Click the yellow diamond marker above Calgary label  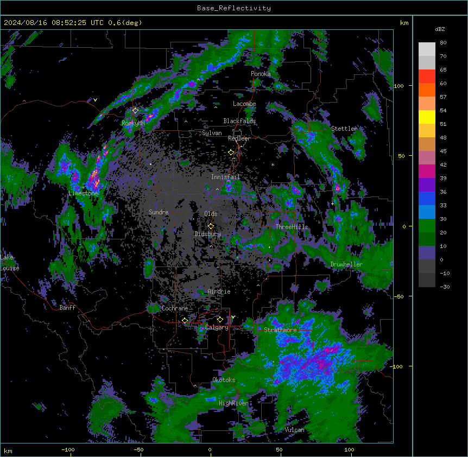tap(220, 320)
